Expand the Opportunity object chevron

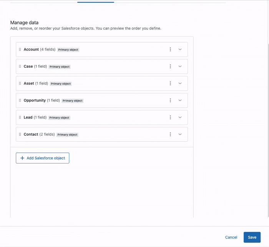tap(180, 100)
